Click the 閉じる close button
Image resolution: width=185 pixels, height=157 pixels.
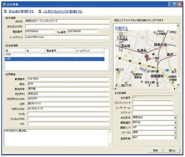[x=172, y=150]
